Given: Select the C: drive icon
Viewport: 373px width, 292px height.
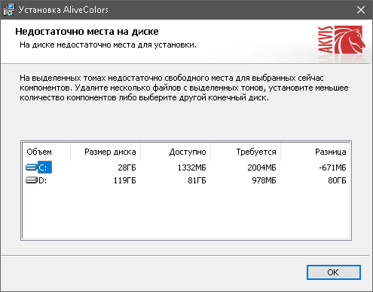Looking at the screenshot, I should (x=32, y=167).
